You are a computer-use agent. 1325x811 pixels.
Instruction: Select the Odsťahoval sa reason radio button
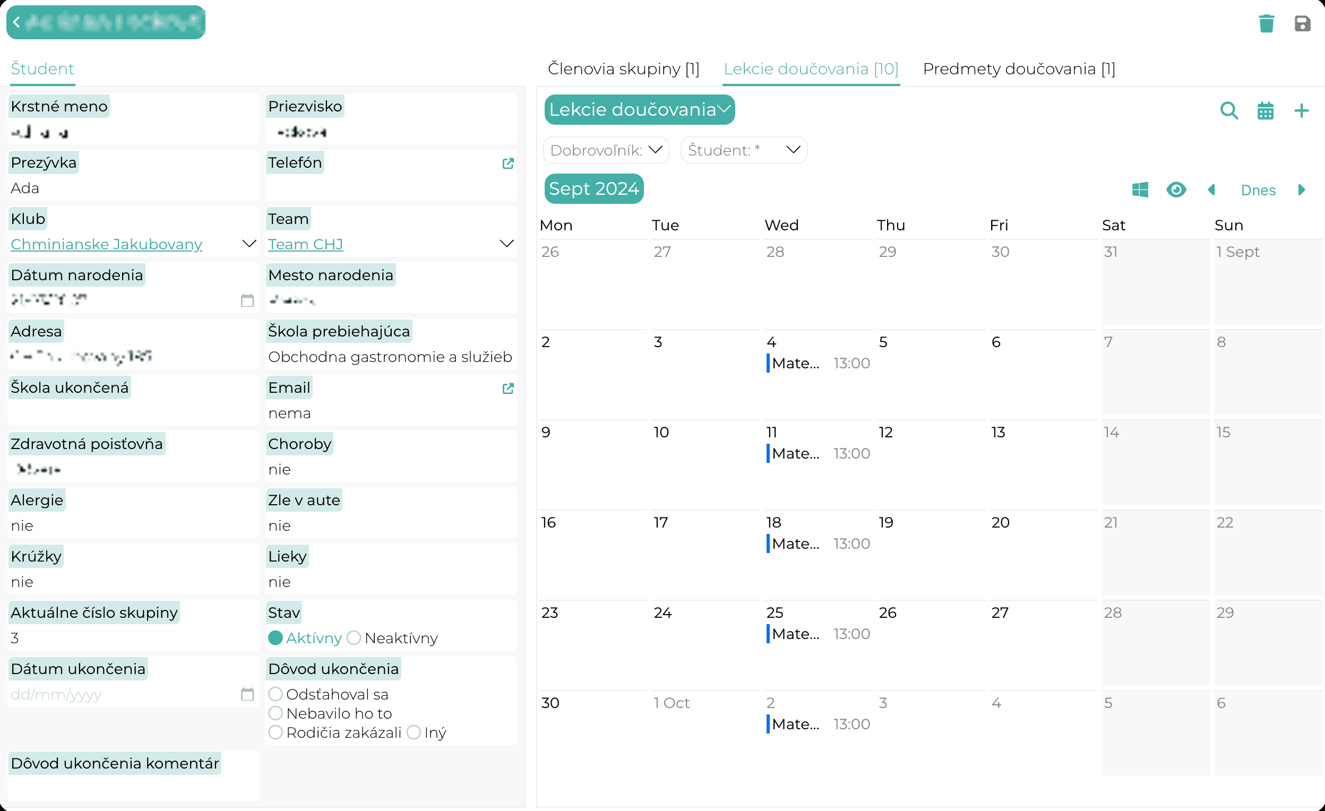[x=276, y=694]
